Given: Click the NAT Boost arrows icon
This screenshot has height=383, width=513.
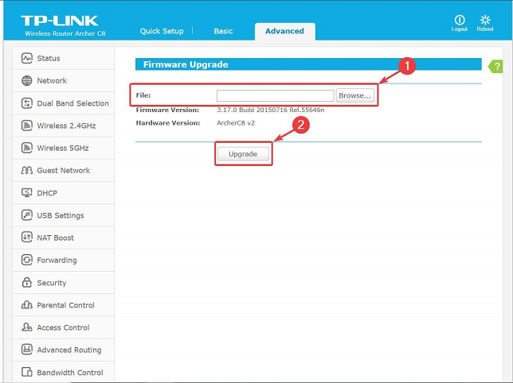Looking at the screenshot, I should (27, 238).
